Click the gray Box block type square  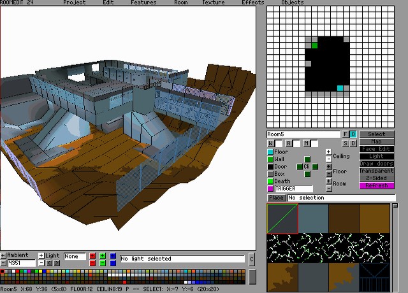[270, 174]
